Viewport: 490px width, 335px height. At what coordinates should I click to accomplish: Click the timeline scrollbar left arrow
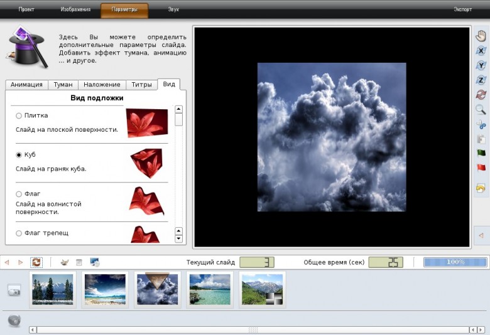pyautogui.click(x=33, y=330)
